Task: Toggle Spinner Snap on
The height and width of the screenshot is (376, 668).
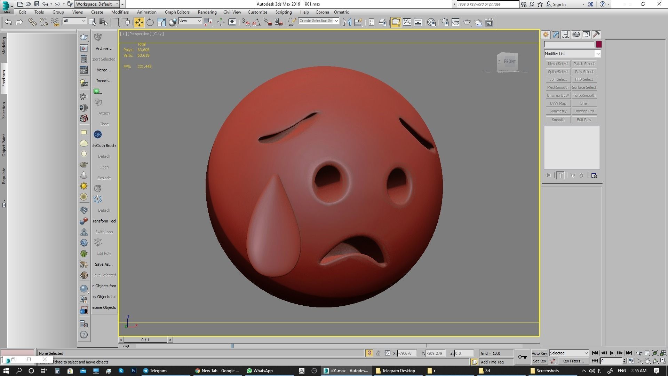Action: coord(279,22)
